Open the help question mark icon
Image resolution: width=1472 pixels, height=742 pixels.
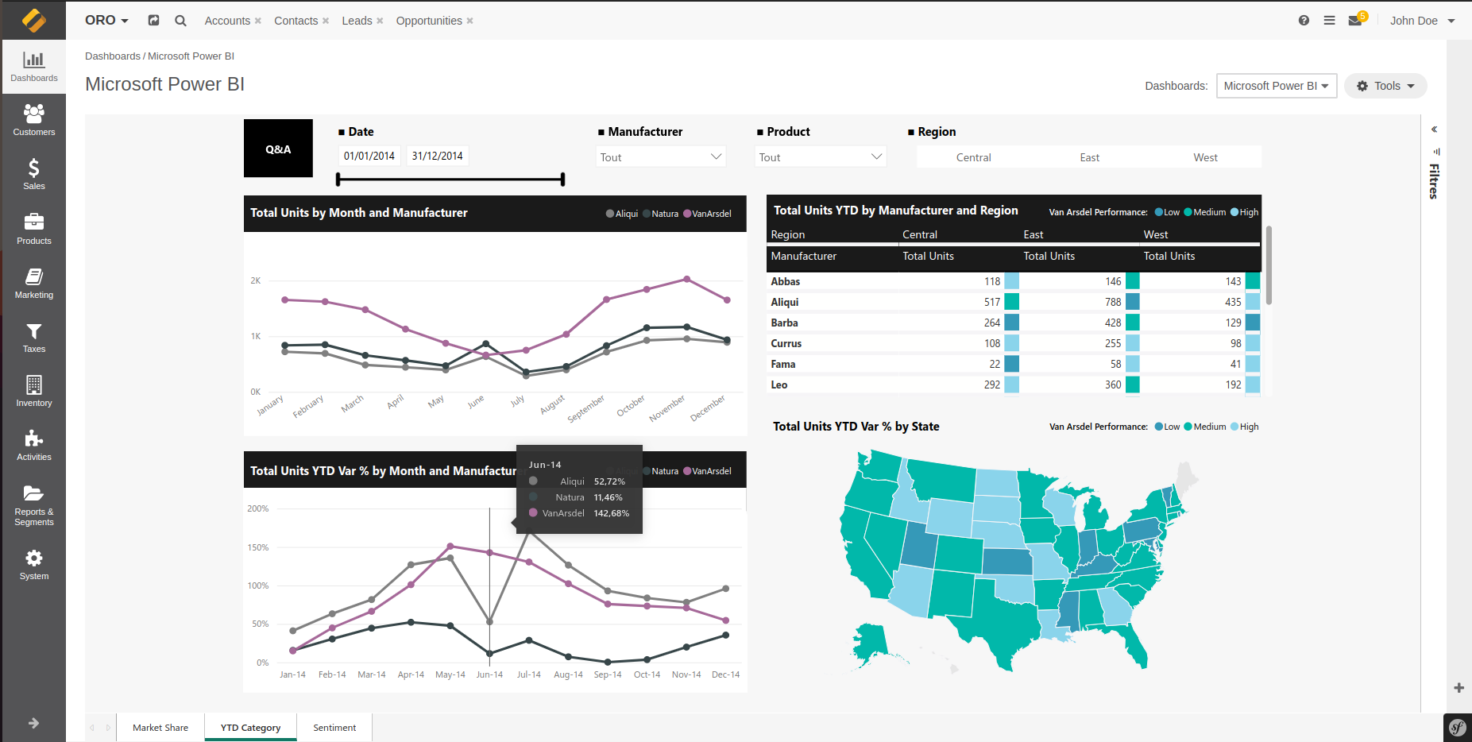[x=1304, y=21]
